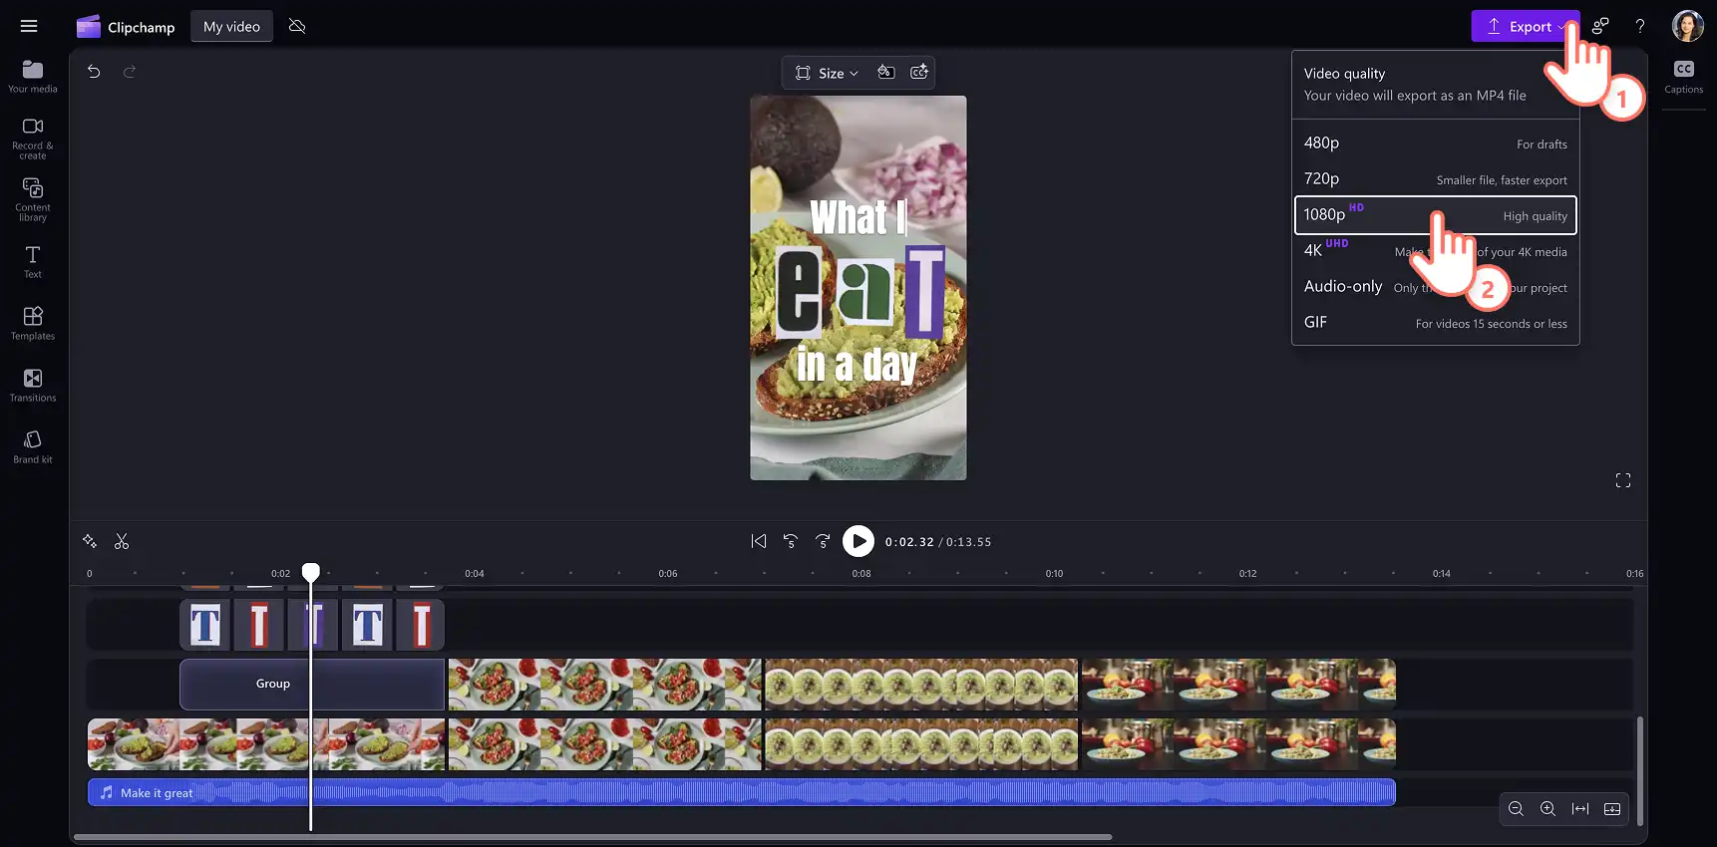Redo the last action
This screenshot has width=1717, height=847.
(129, 72)
